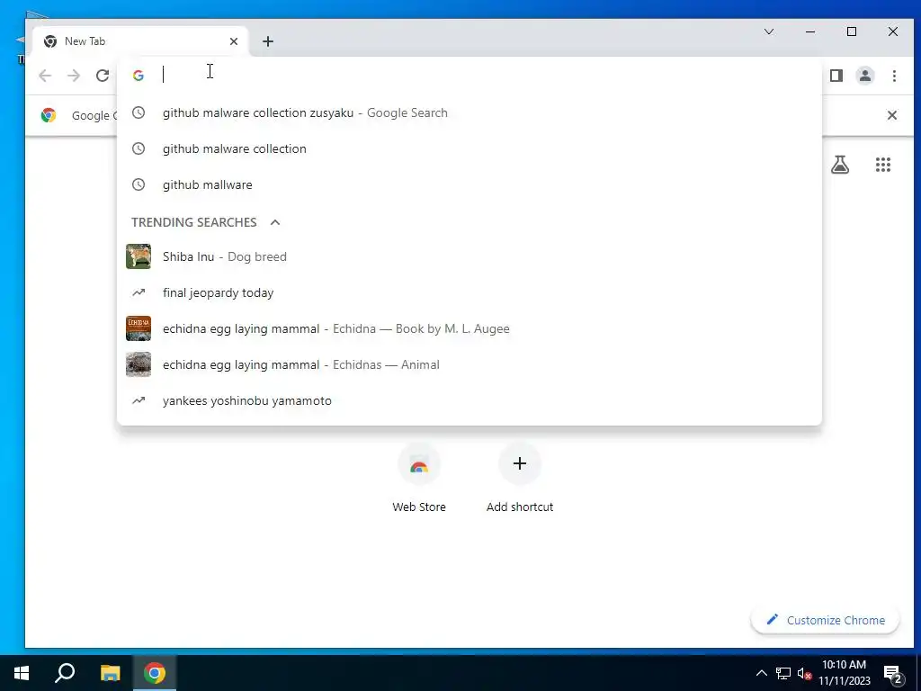Viewport: 921px width, 691px height.
Task: Open the Search Labs flask icon
Action: coord(840,165)
